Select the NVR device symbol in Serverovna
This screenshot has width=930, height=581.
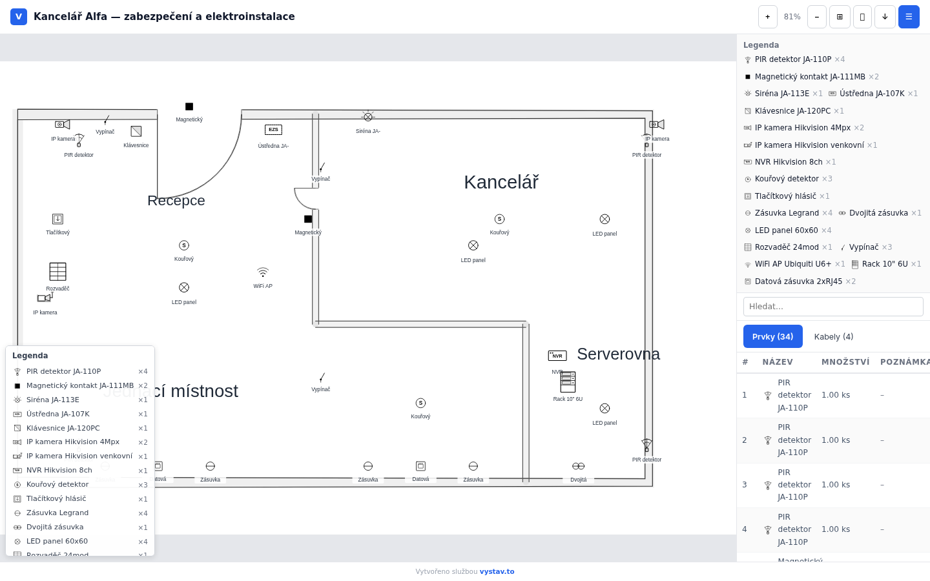tap(557, 356)
